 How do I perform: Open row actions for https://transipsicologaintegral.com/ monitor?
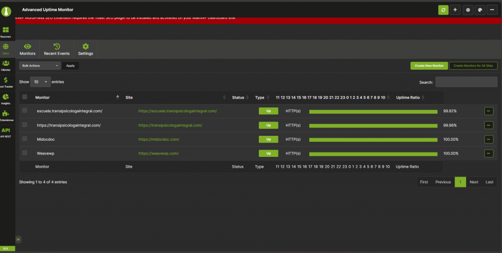tap(489, 125)
